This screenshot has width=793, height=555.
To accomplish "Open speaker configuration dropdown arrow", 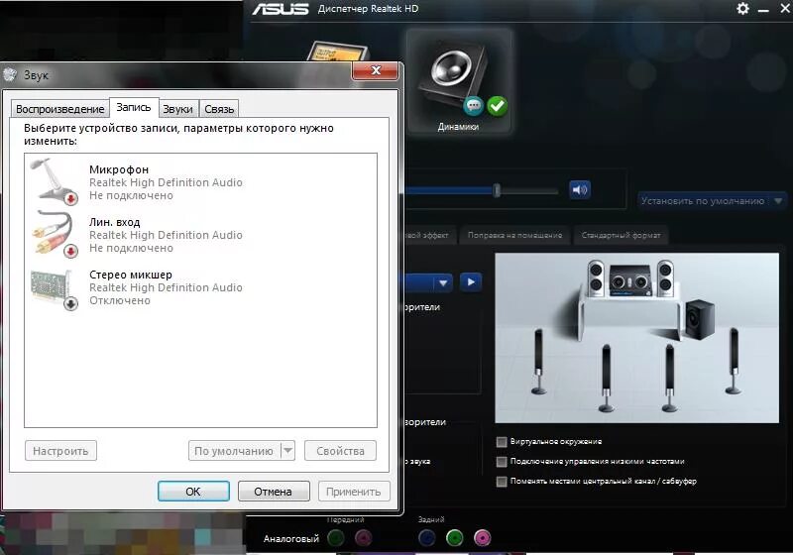I will tap(443, 282).
